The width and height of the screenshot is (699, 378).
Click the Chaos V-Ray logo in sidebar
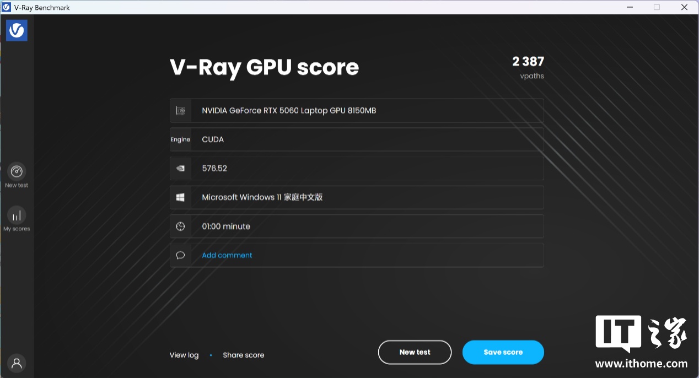point(17,30)
